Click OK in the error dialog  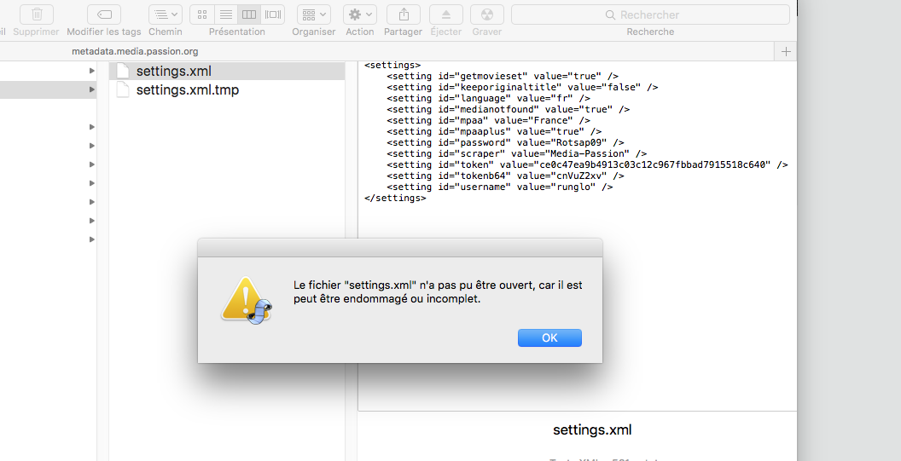[x=549, y=338]
